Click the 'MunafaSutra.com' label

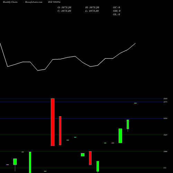[x=34, y=2]
